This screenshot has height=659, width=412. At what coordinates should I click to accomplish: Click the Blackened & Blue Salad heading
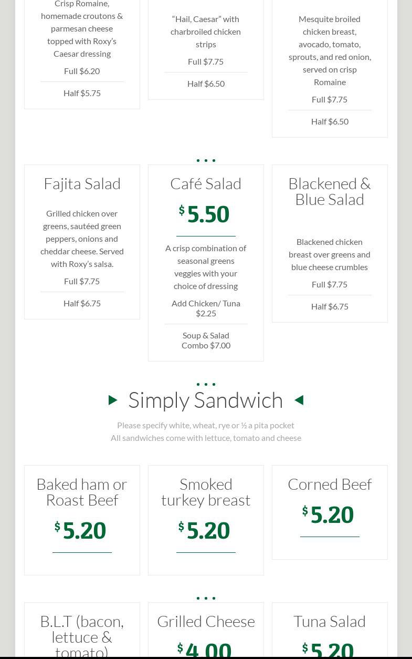pyautogui.click(x=330, y=191)
